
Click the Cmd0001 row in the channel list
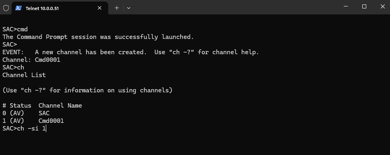[x=33, y=121]
